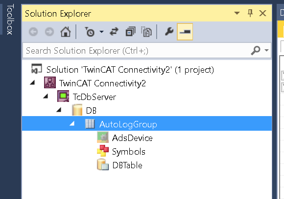Toggle the Preview Selected Items button
This screenshot has width=284, height=199.
pyautogui.click(x=185, y=32)
